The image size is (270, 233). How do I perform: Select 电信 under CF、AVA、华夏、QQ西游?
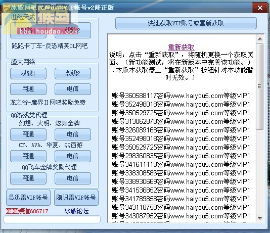click(x=73, y=156)
